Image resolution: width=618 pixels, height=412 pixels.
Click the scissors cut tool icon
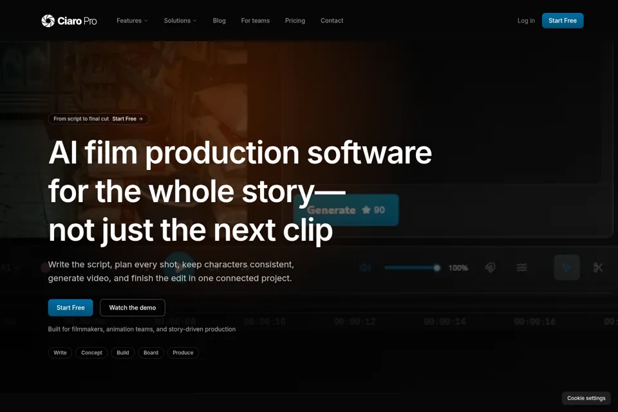point(598,268)
